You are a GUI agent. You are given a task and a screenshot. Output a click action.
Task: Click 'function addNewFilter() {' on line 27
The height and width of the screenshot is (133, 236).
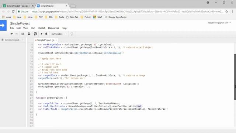coord(51,98)
